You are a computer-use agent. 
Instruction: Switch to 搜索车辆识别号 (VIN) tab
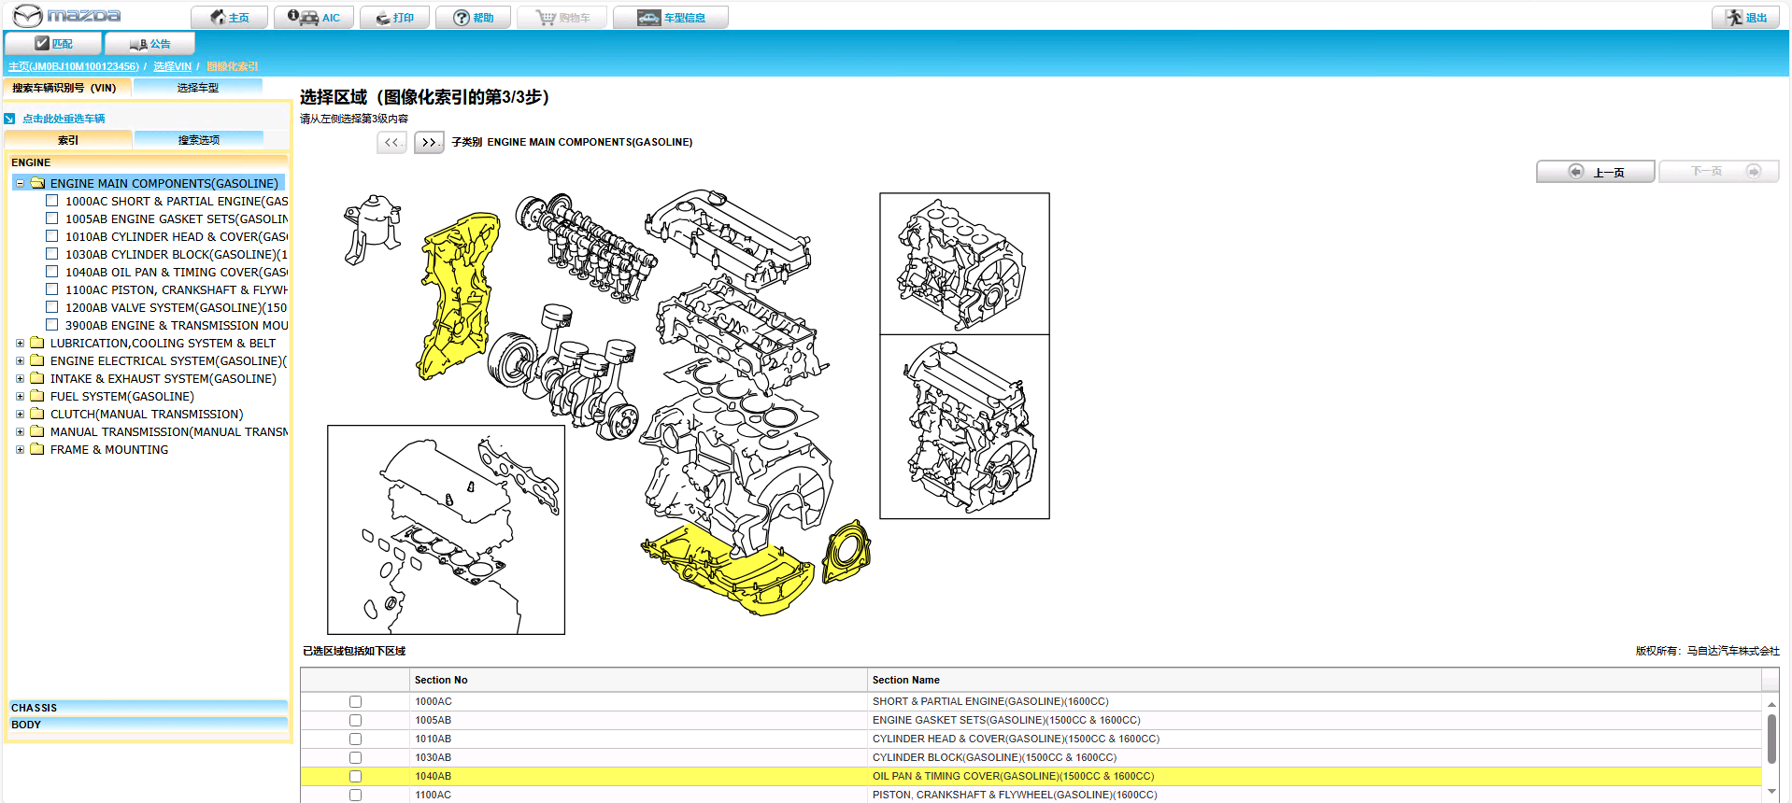click(x=65, y=88)
